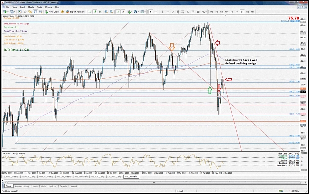Expand the Periods dropdown arrow
This screenshot has width=309, height=194.
coord(138,12)
